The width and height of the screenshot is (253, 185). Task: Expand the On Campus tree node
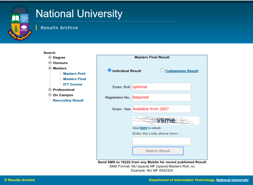(x=50, y=95)
